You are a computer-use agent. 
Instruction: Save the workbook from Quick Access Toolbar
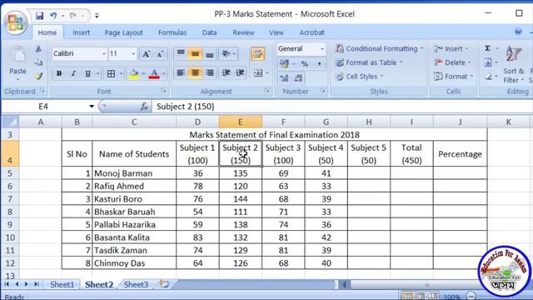click(x=39, y=15)
